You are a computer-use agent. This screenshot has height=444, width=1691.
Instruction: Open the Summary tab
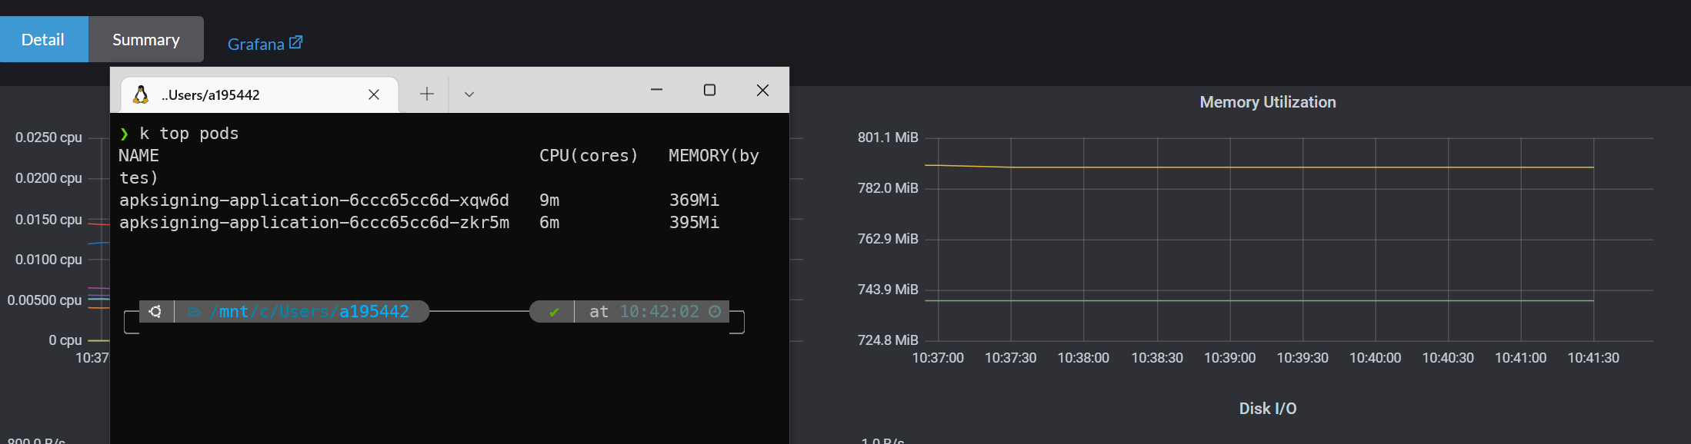pos(146,39)
